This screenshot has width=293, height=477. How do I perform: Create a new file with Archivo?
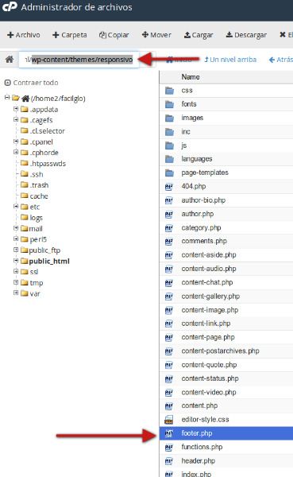coord(24,35)
